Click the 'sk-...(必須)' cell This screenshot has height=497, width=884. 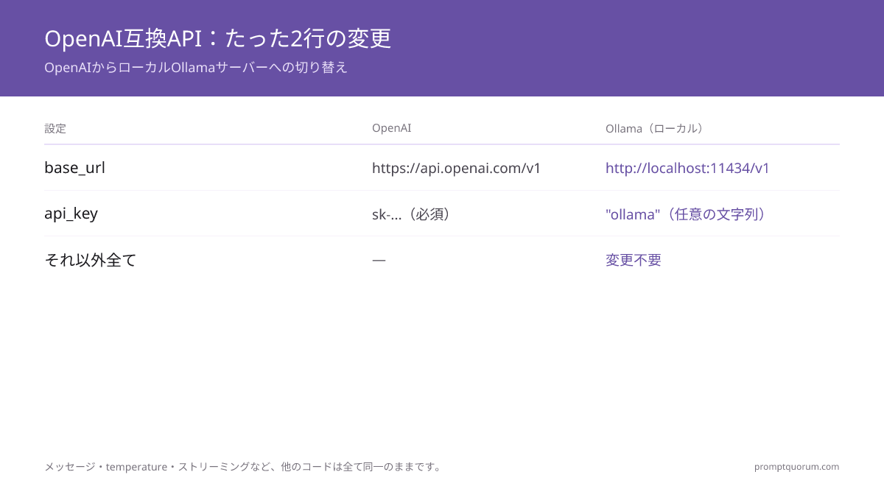(x=412, y=214)
